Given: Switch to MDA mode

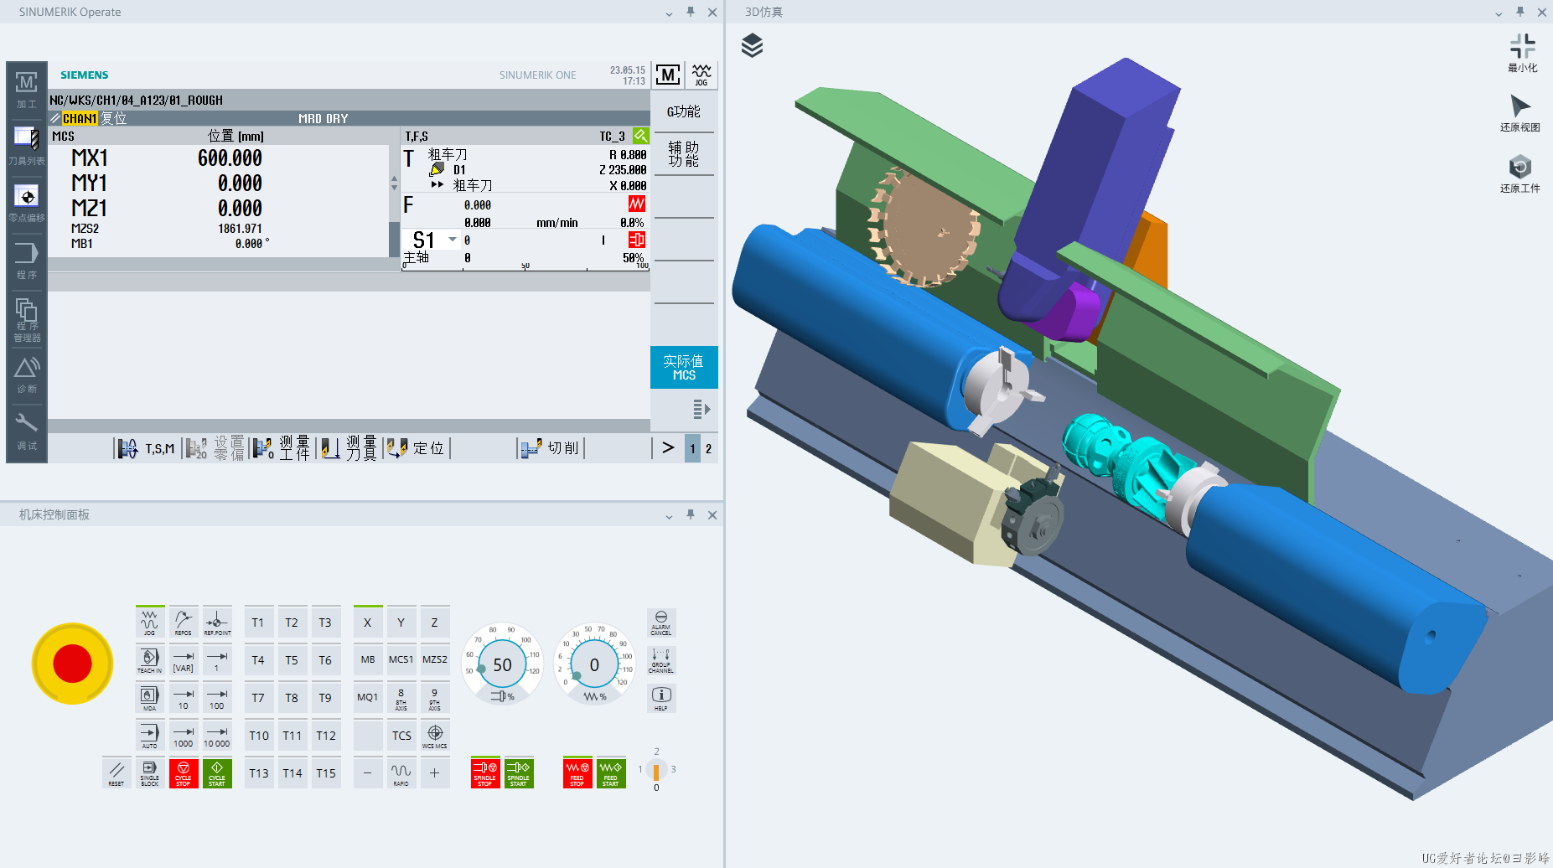Looking at the screenshot, I should pyautogui.click(x=150, y=698).
